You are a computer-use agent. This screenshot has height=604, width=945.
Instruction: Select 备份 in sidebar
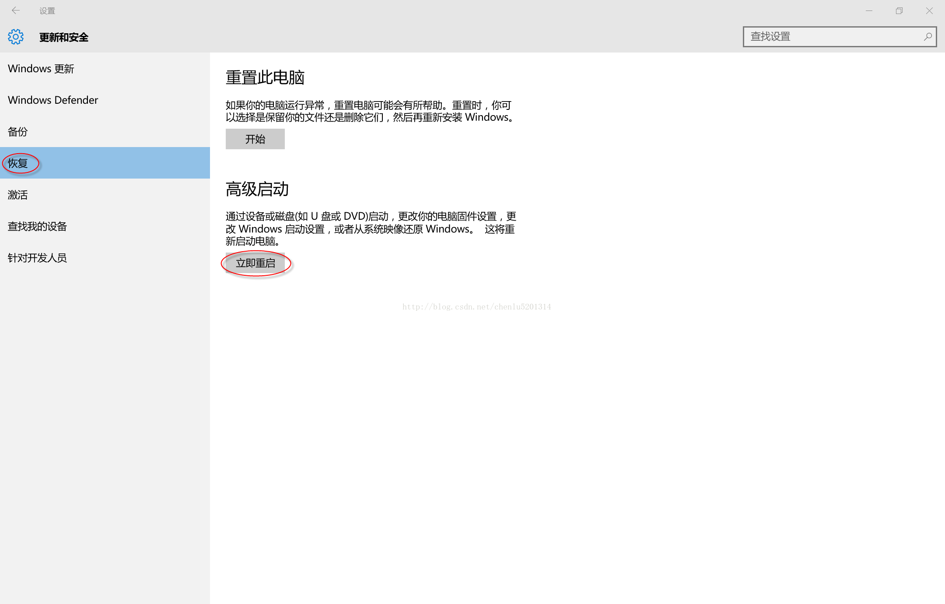(x=105, y=132)
